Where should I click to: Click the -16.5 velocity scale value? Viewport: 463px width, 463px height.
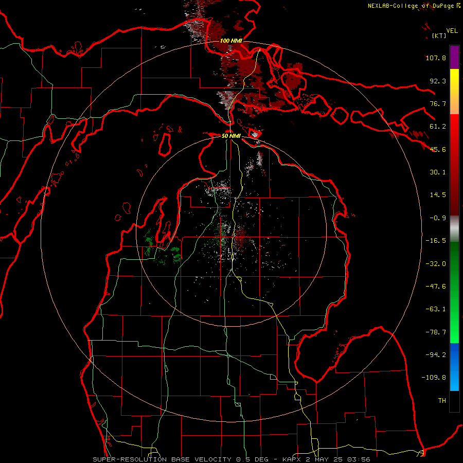click(436, 241)
